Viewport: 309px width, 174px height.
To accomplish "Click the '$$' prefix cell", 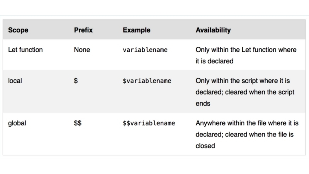I will (x=78, y=123).
